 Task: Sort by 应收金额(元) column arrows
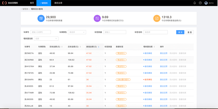(80, 47)
